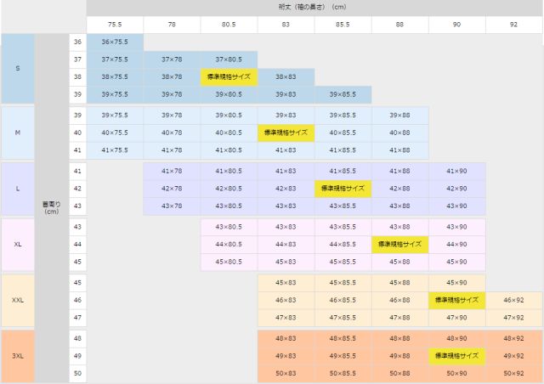Click the 標準規格サイズ cell in row 40
Screen dimensions: 544x384
286,133
